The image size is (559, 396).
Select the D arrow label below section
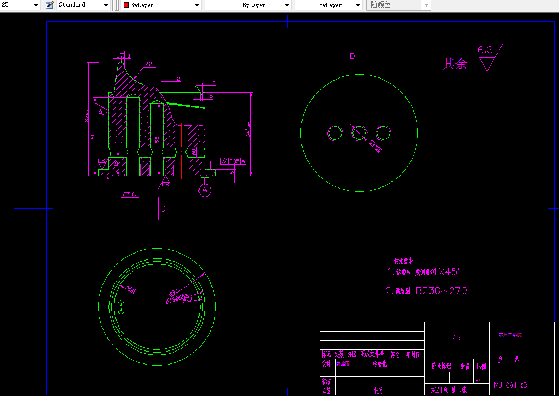pos(163,209)
